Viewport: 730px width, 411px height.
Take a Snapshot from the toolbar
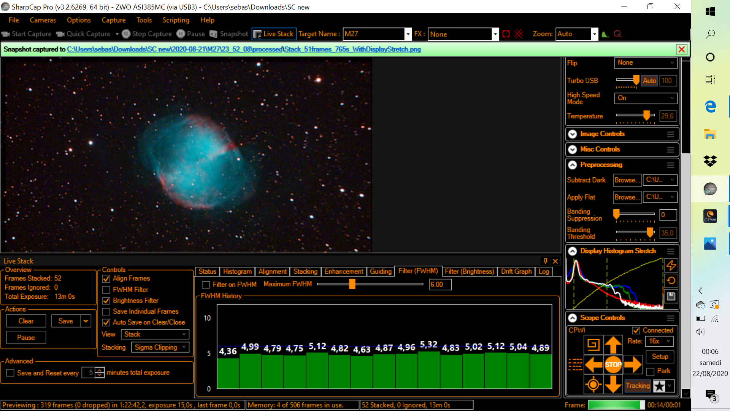(229, 34)
